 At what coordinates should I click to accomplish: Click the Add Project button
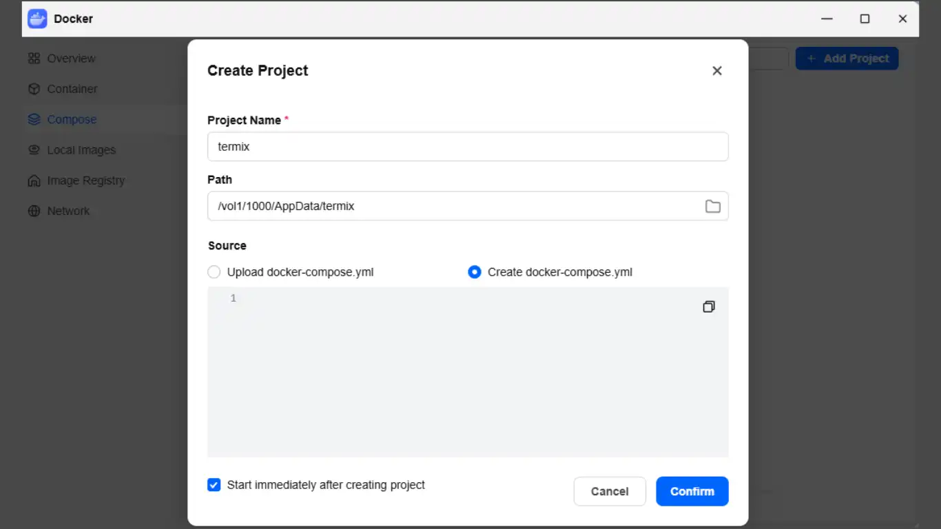(x=847, y=59)
